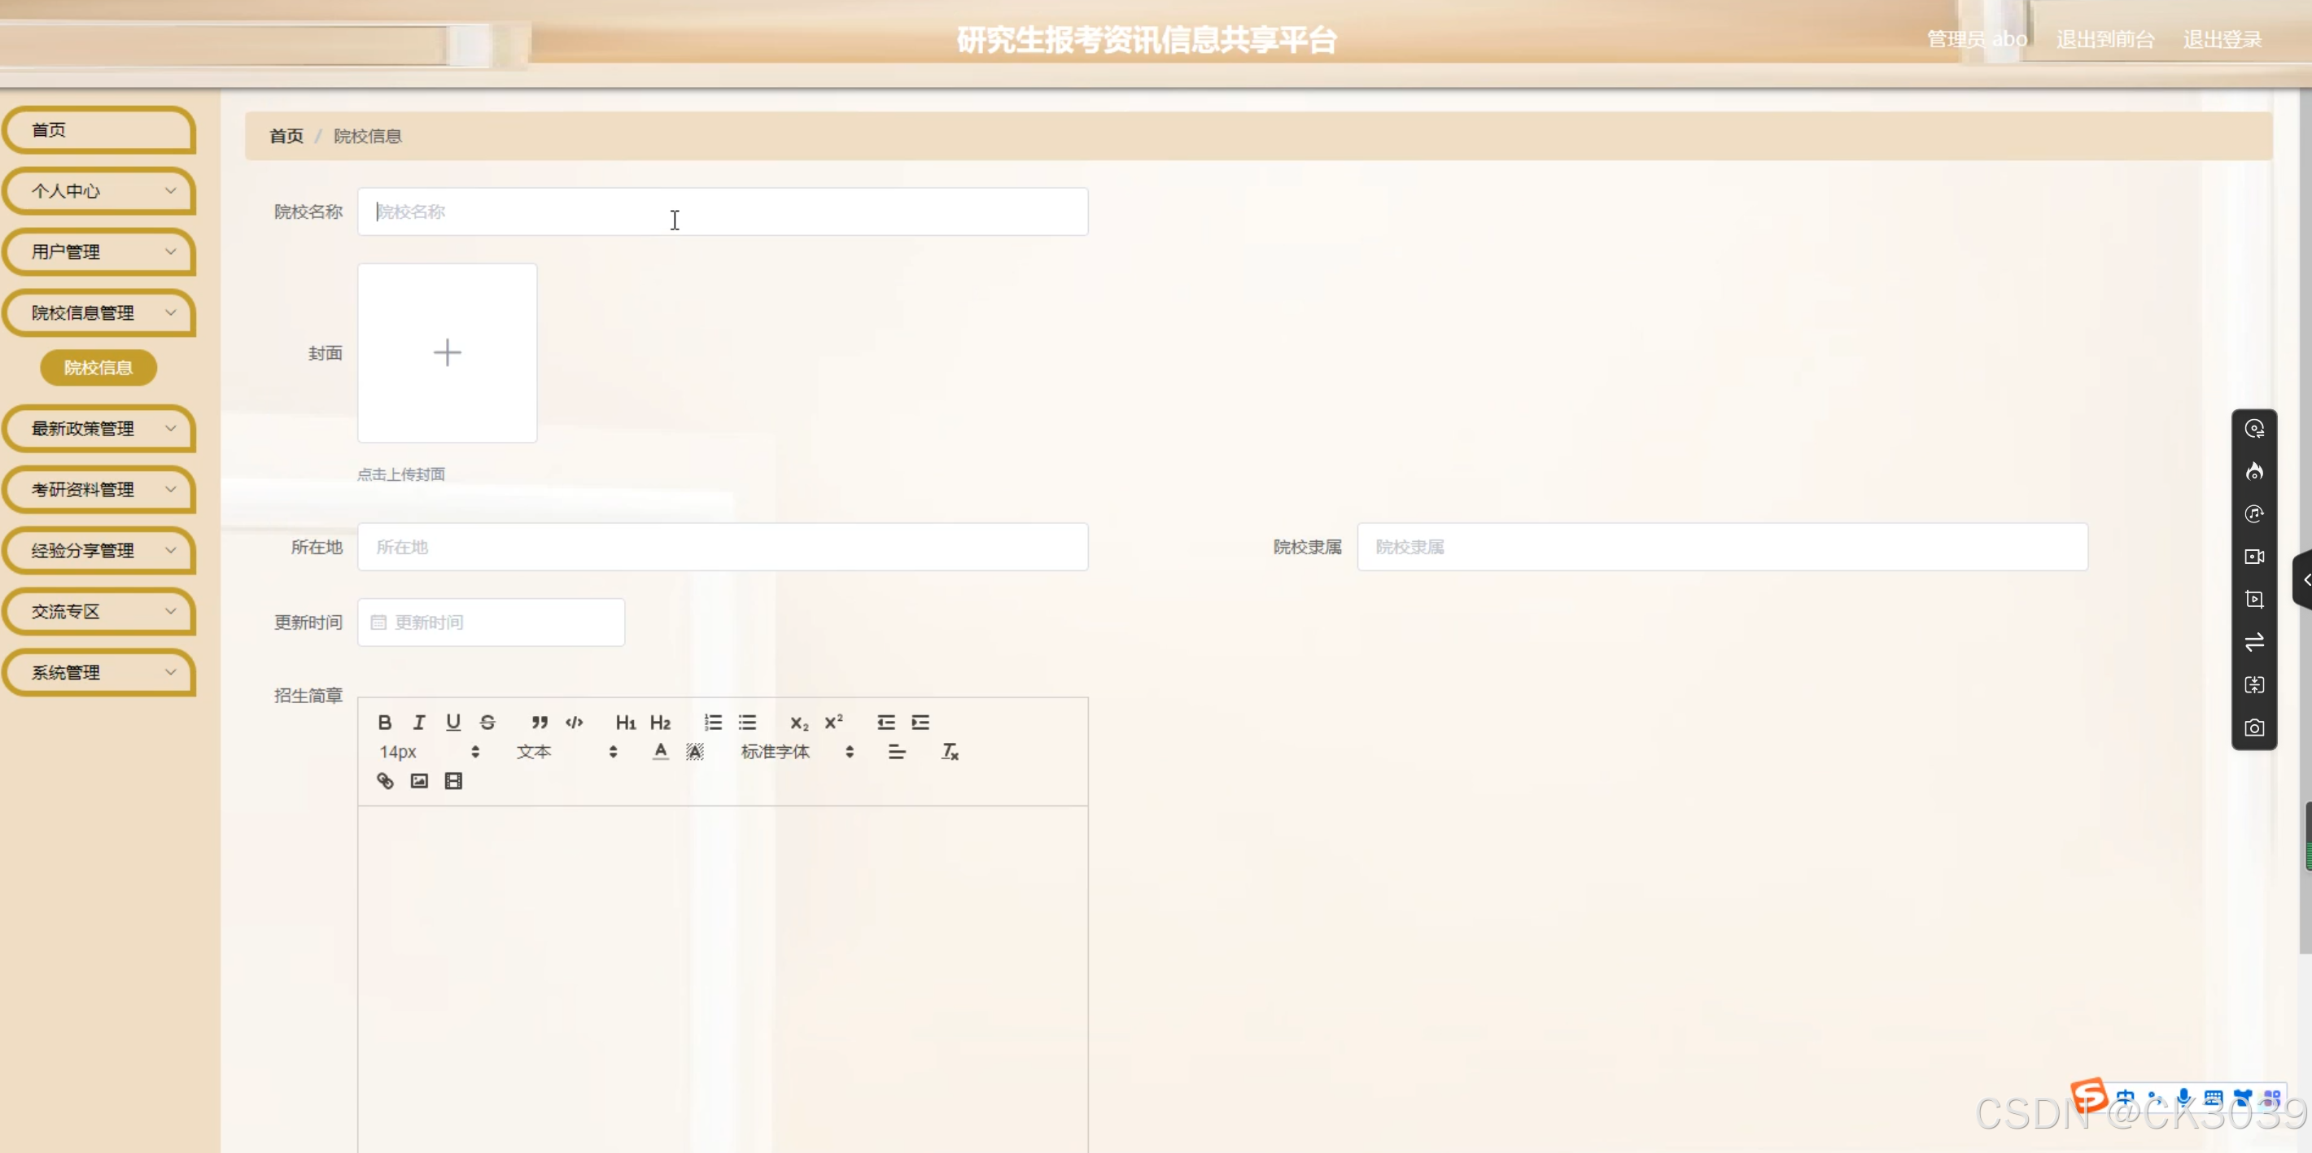Screen dimensions: 2312x1153
Task: Apply H1 heading style
Action: (626, 723)
